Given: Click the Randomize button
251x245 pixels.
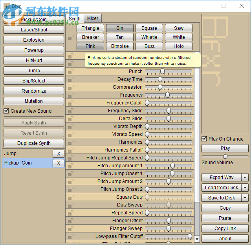Looking at the screenshot, I should (x=34, y=91).
